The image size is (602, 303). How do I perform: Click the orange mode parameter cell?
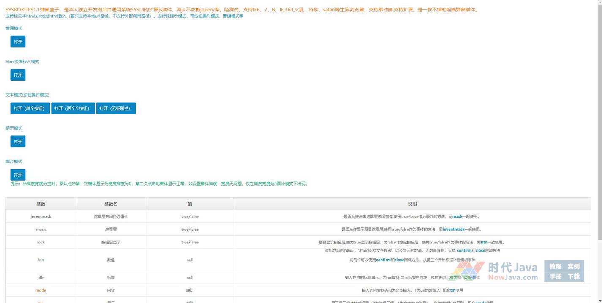click(41, 290)
